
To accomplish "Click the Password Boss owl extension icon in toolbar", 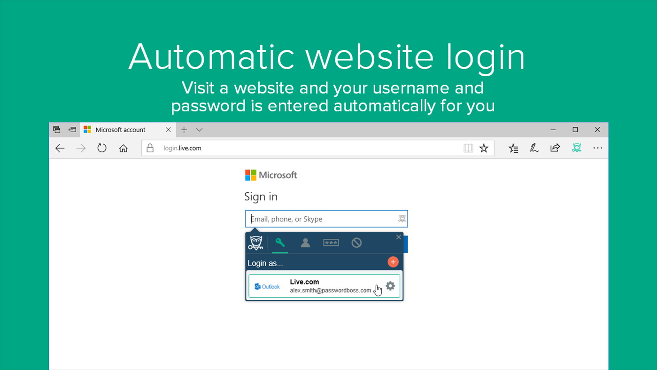I will (577, 148).
